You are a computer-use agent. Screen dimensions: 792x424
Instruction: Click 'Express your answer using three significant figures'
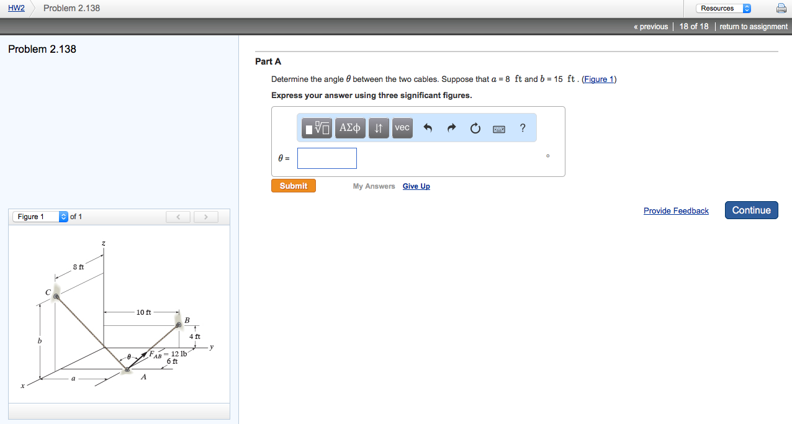point(372,96)
